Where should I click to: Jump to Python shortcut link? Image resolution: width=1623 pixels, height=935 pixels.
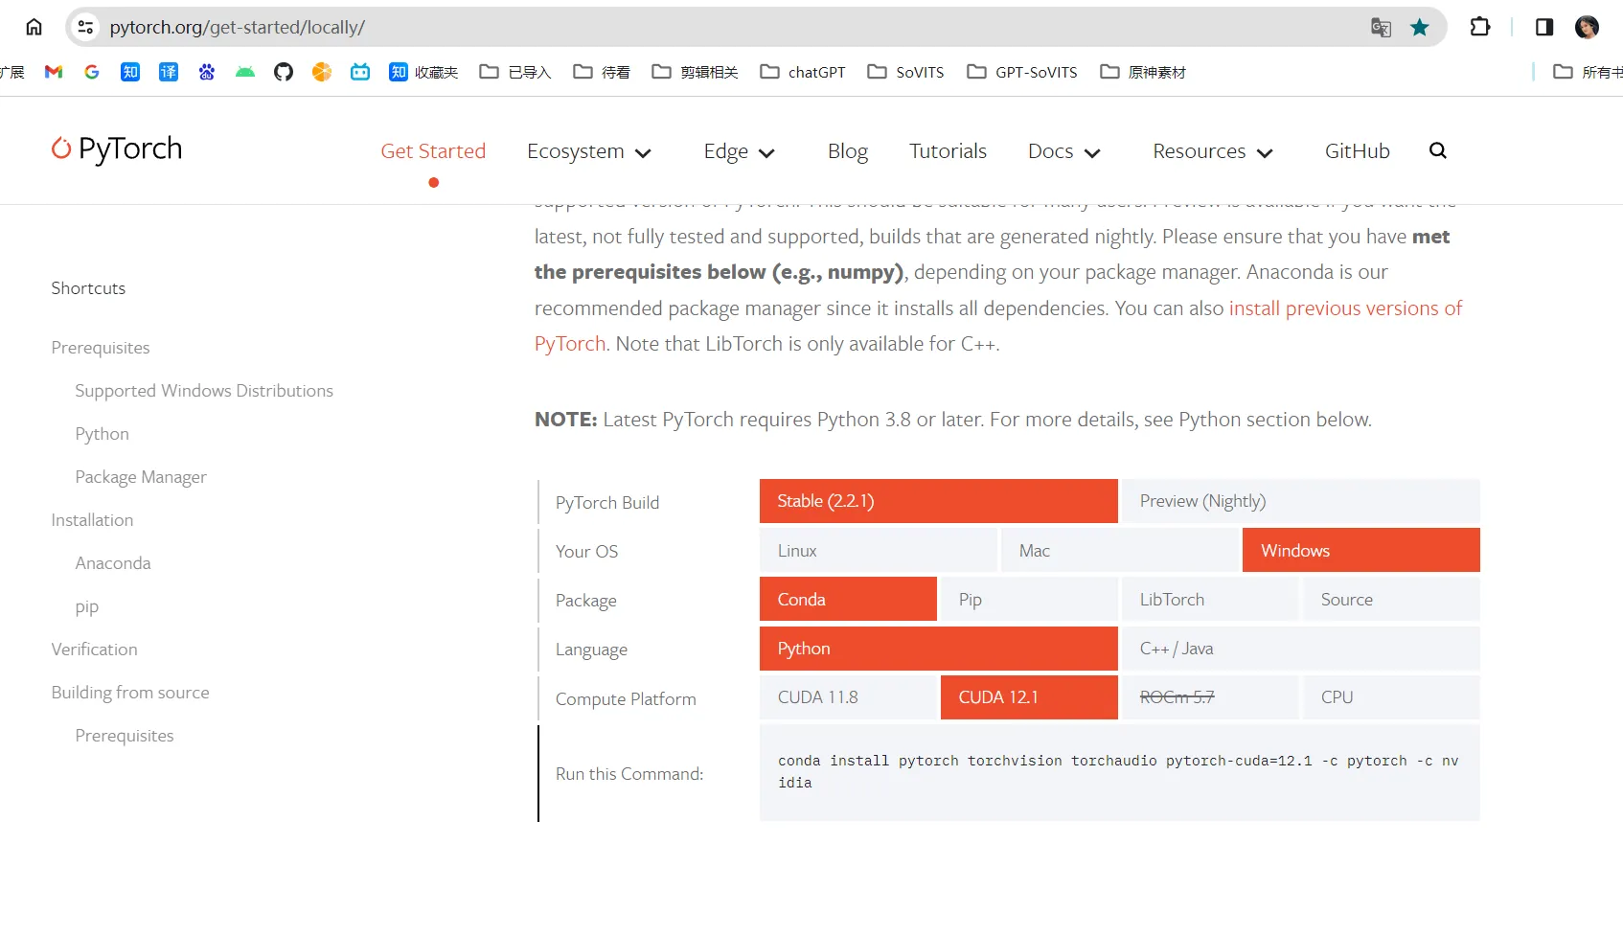click(x=102, y=434)
